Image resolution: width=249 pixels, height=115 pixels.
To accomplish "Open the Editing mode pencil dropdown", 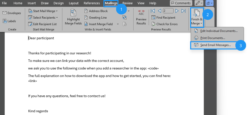I will pyautogui.click(x=199, y=3).
